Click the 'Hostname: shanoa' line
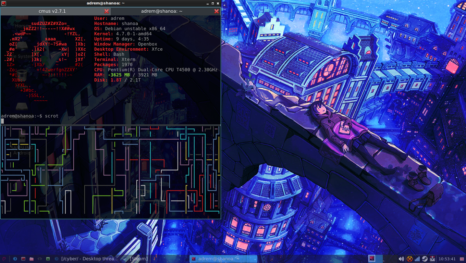 coord(116,24)
